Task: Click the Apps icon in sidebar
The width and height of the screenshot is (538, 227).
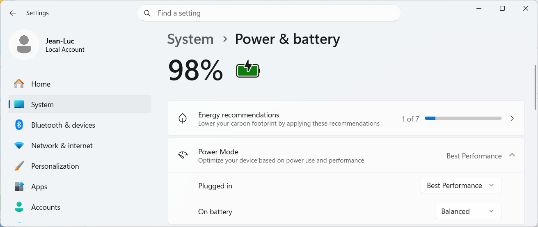Action: (x=19, y=187)
